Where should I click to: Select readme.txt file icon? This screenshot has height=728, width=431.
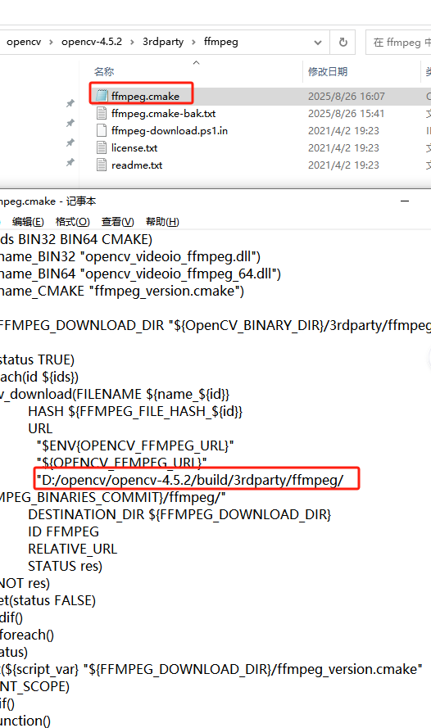tap(102, 165)
